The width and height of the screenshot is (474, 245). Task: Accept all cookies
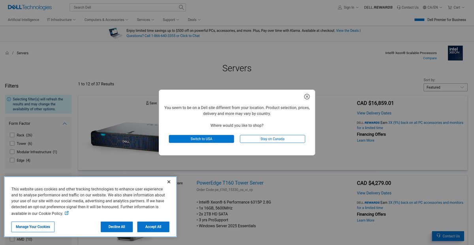pos(153,227)
